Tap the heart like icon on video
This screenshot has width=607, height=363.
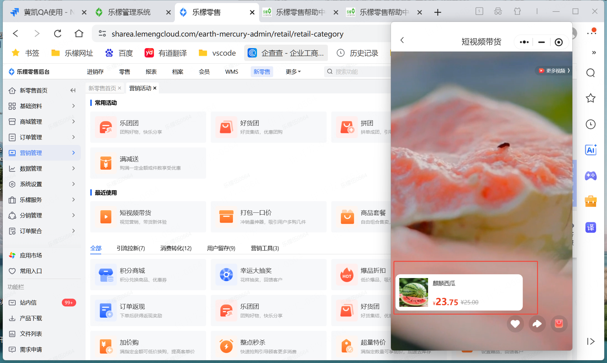click(515, 324)
